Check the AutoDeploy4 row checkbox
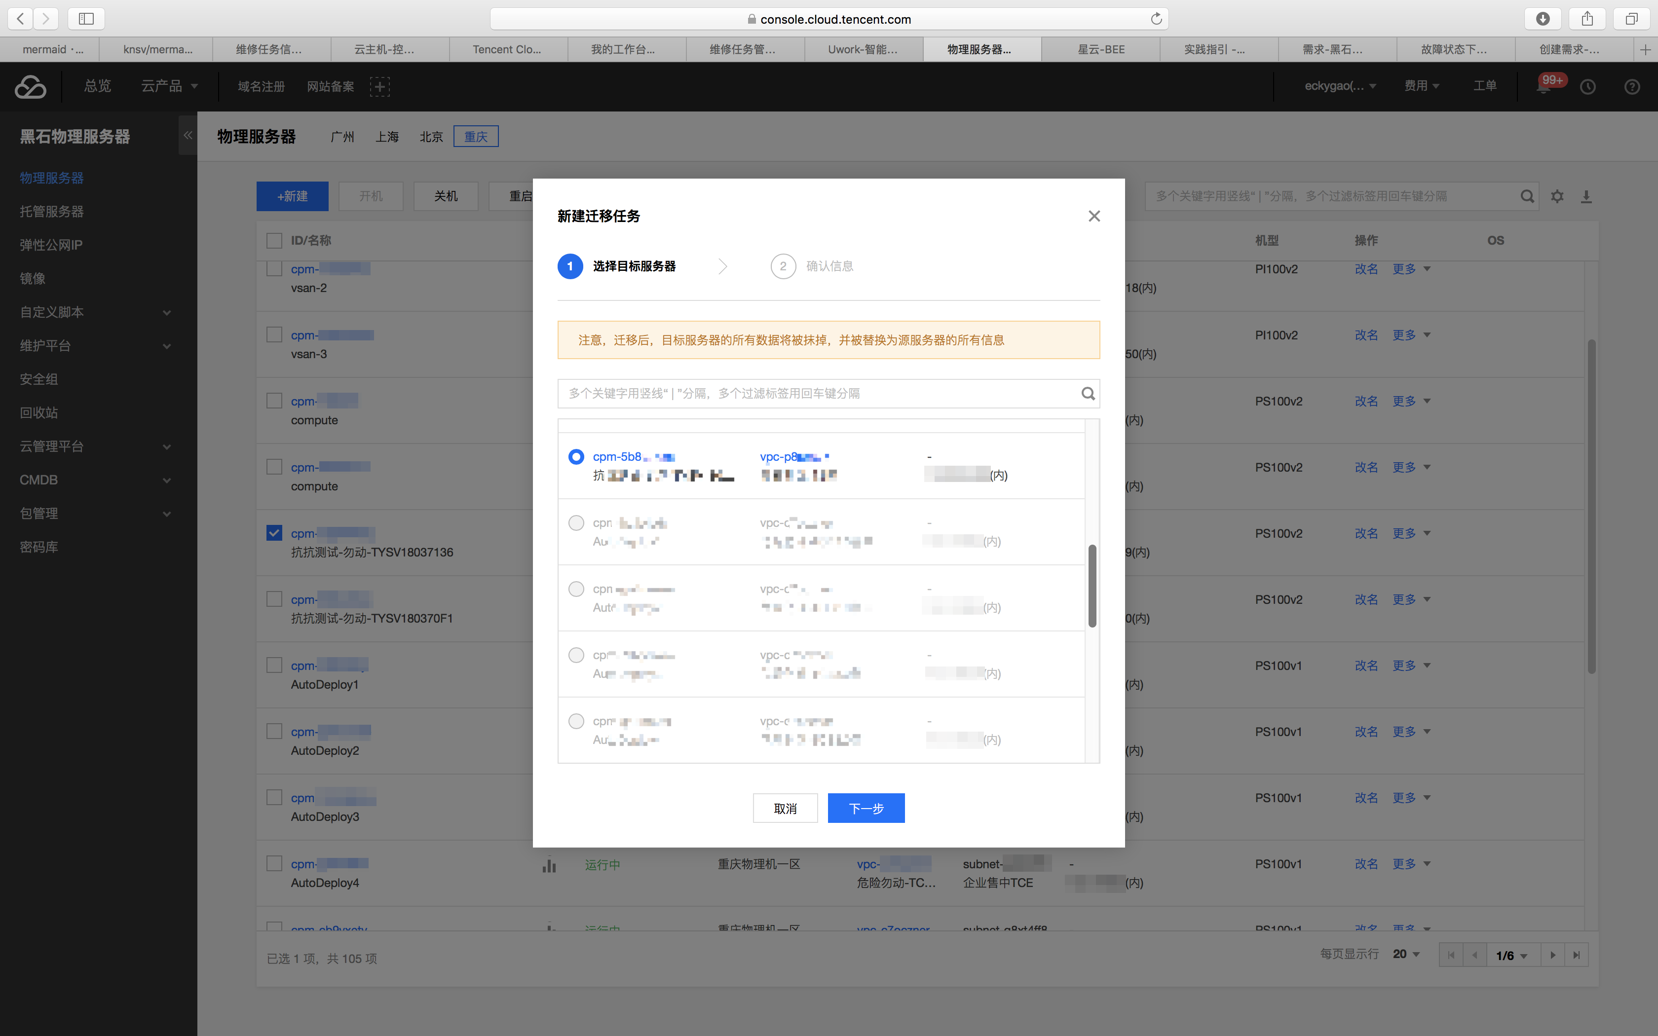The height and width of the screenshot is (1036, 1658). click(274, 863)
